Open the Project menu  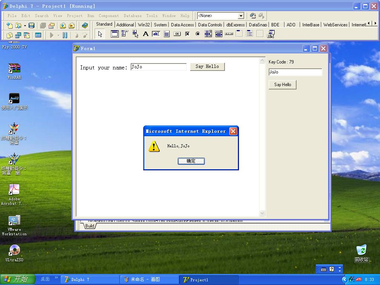click(75, 16)
